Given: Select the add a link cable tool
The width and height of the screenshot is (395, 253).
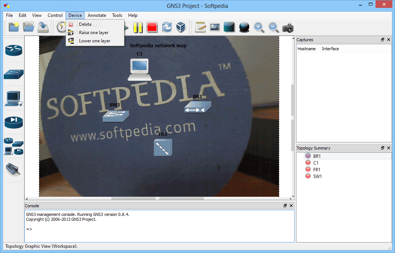Looking at the screenshot, I should [13, 169].
